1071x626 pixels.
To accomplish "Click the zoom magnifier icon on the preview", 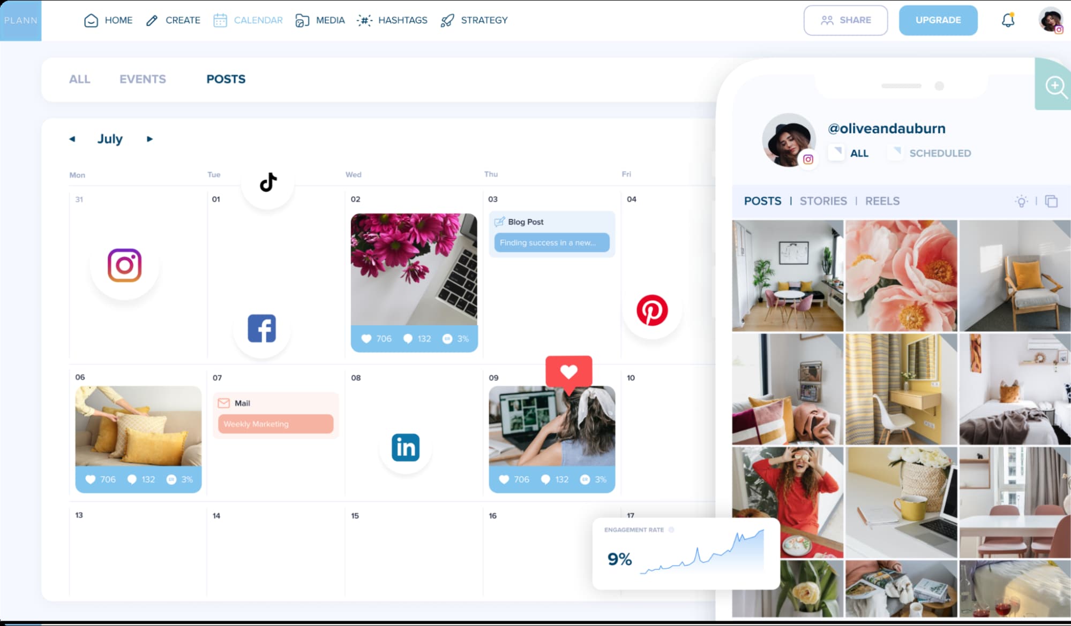I will [x=1055, y=86].
